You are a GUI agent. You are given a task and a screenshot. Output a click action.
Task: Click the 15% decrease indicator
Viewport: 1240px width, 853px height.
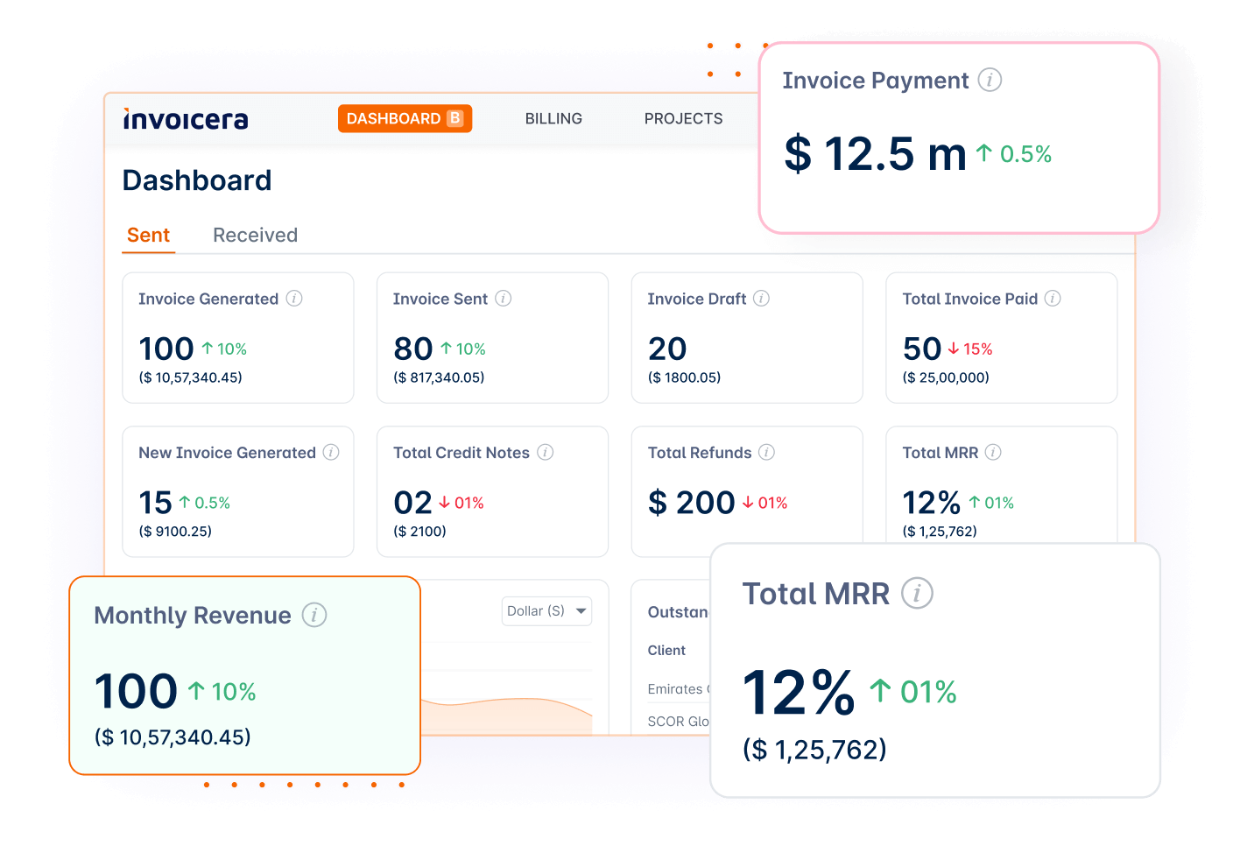pos(970,349)
